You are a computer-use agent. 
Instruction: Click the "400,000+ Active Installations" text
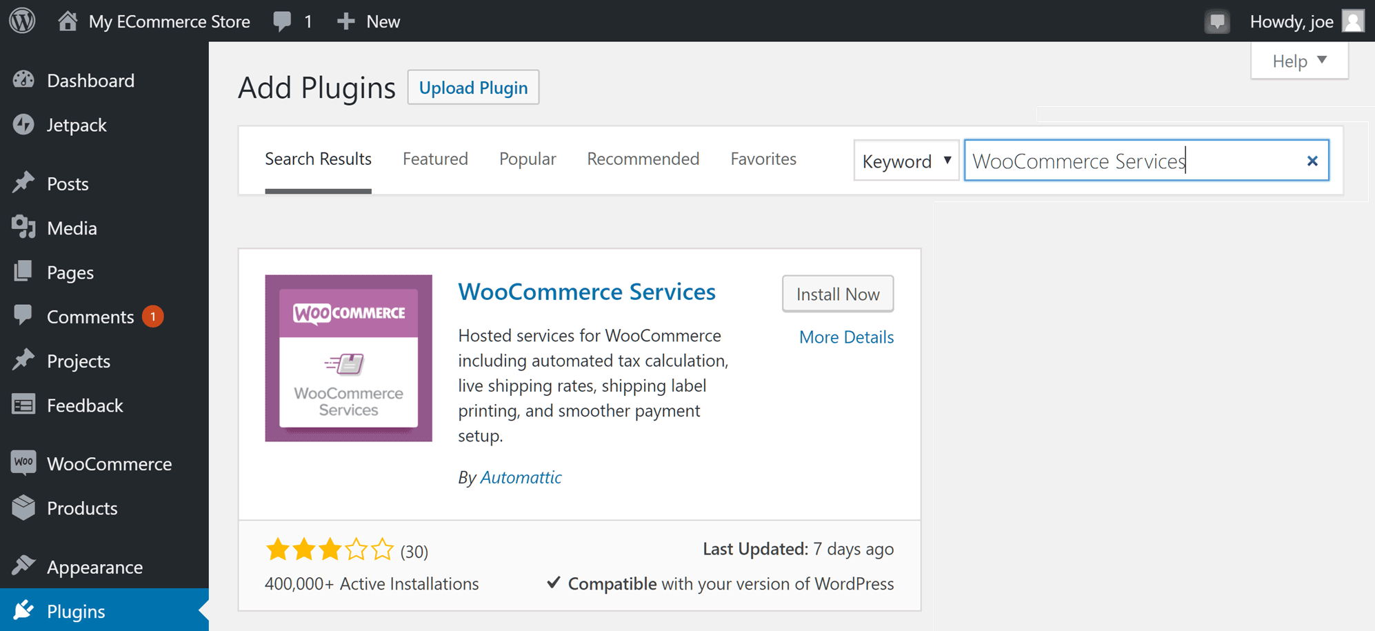372,583
